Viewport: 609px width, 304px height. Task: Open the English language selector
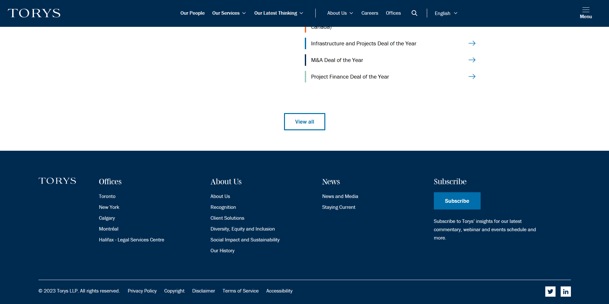coord(446,13)
